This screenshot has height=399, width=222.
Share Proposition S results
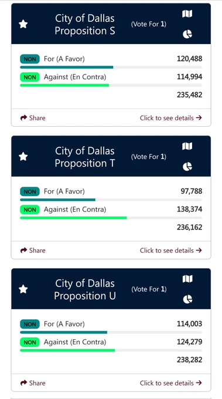tap(33, 118)
